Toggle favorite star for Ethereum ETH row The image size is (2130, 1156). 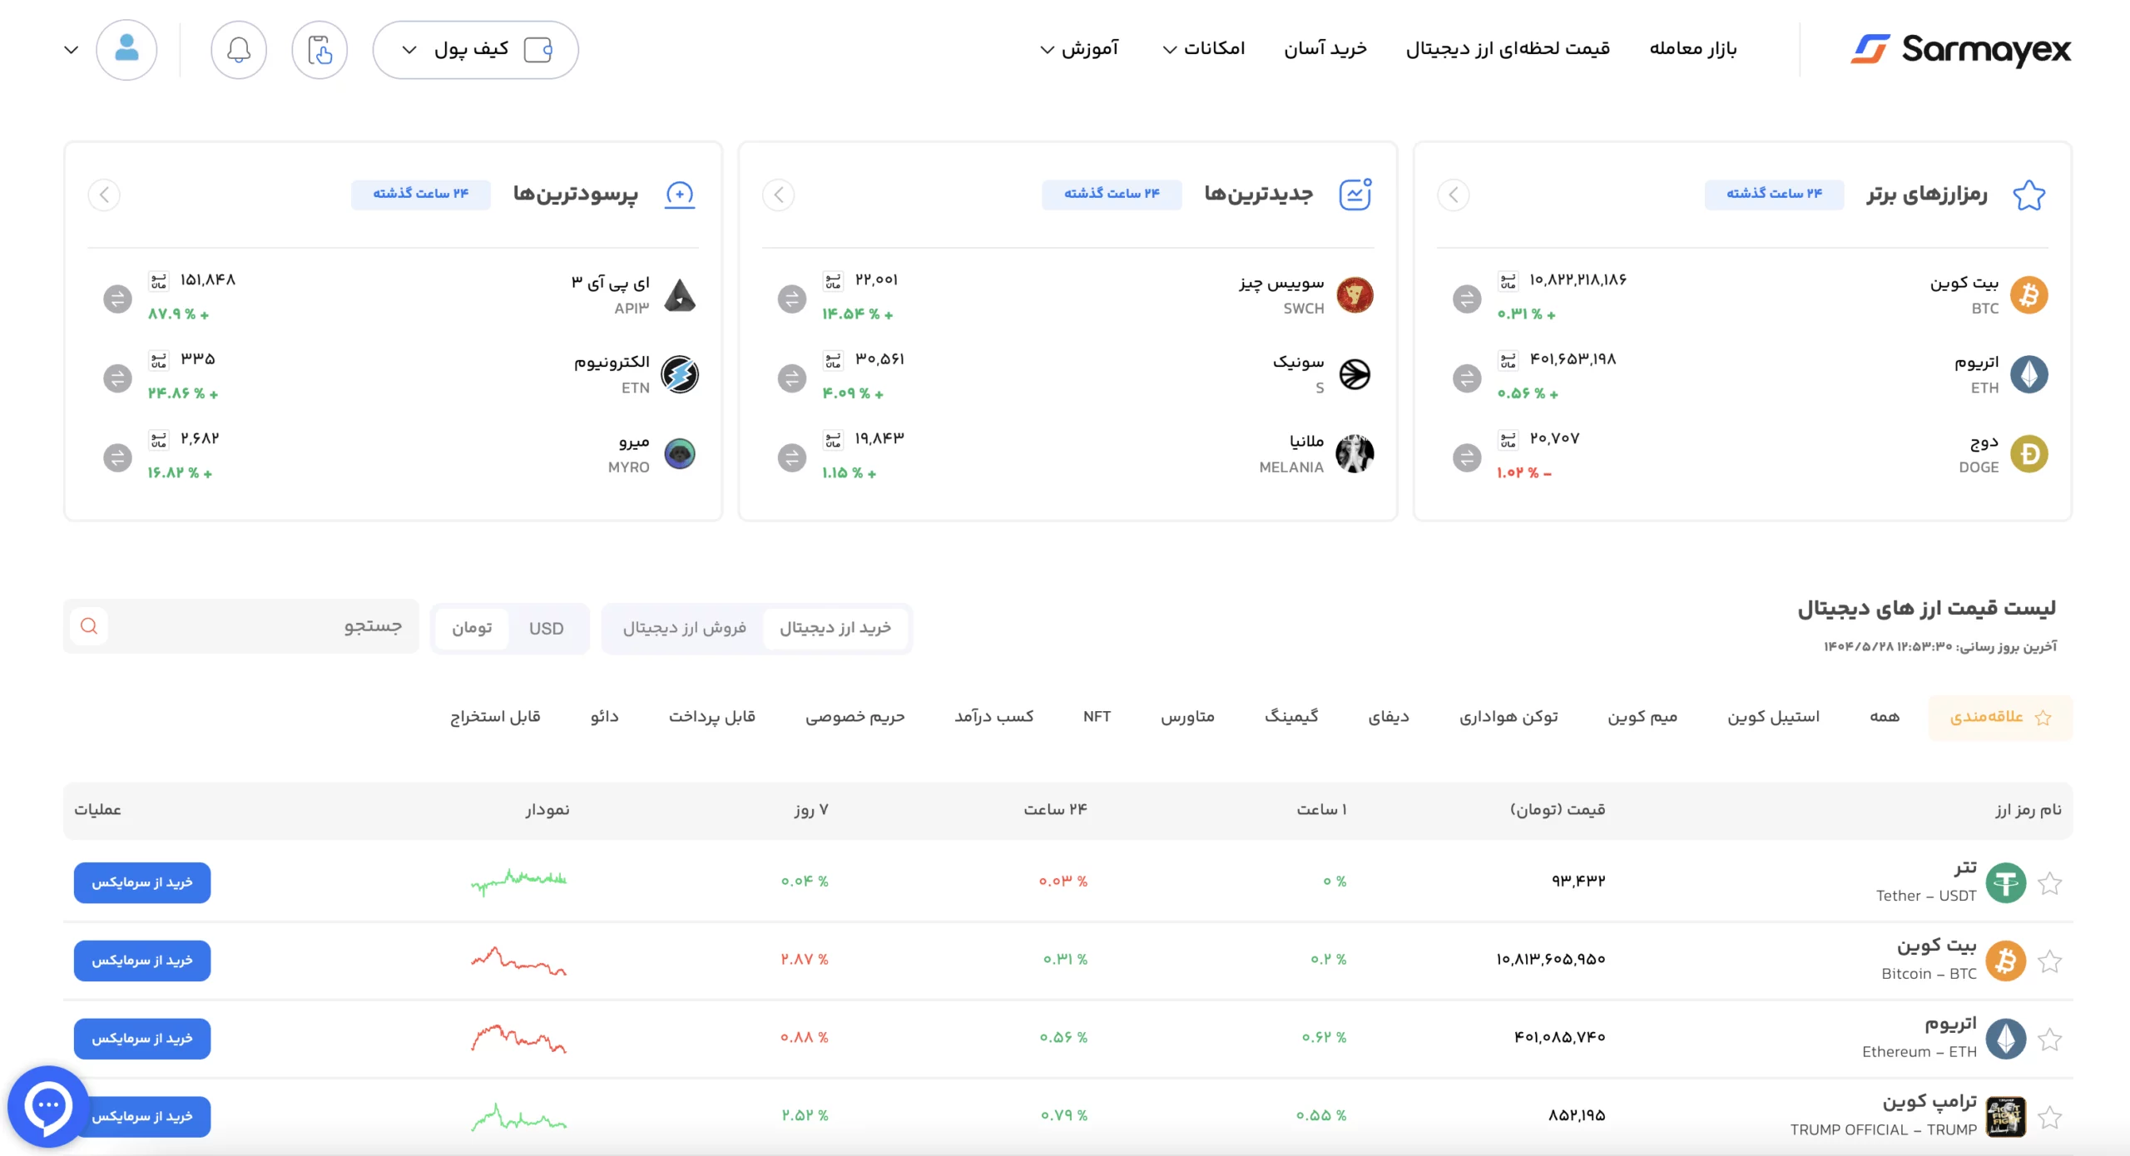coord(2049,1040)
